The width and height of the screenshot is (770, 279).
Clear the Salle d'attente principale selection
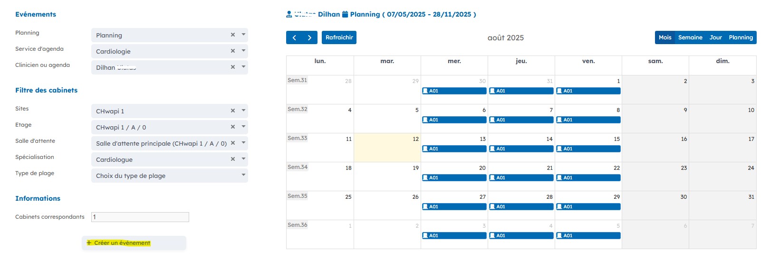pyautogui.click(x=233, y=143)
